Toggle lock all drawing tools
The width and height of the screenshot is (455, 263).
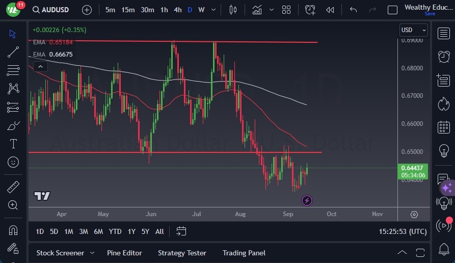pyautogui.click(x=13, y=249)
